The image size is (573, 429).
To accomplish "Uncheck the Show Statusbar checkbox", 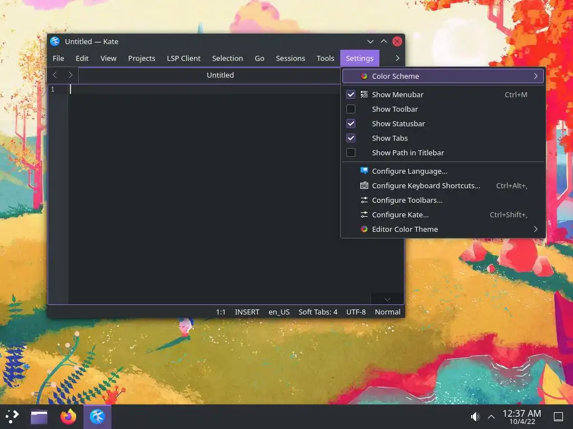I will coord(351,123).
